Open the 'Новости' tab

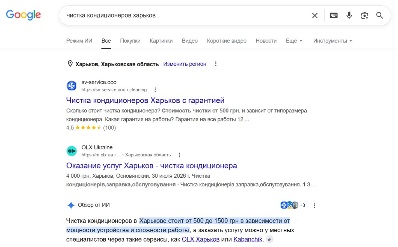click(x=266, y=41)
